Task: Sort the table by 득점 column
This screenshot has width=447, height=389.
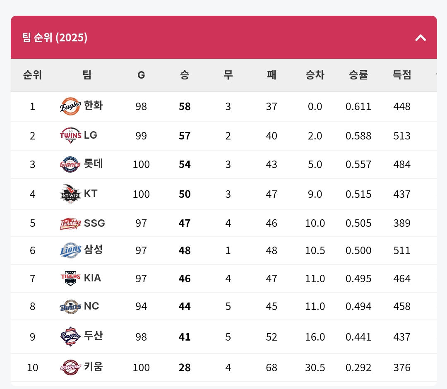Action: coord(402,75)
